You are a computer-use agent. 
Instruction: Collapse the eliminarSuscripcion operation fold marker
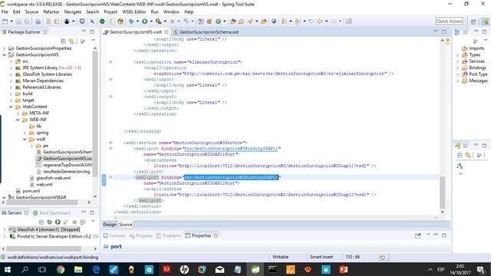click(x=110, y=62)
